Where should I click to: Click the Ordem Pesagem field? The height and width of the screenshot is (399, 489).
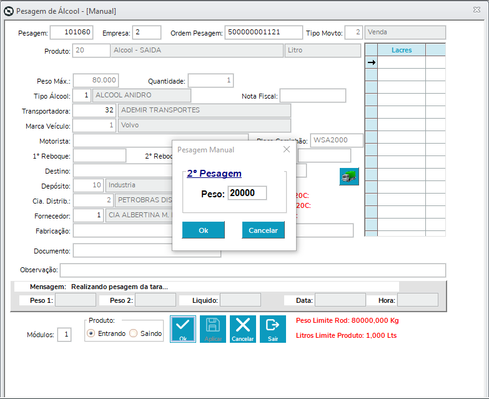[264, 32]
